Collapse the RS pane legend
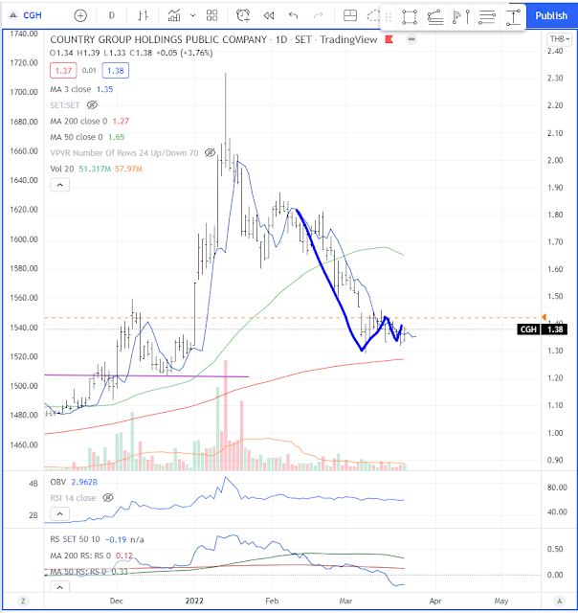 tap(59, 587)
